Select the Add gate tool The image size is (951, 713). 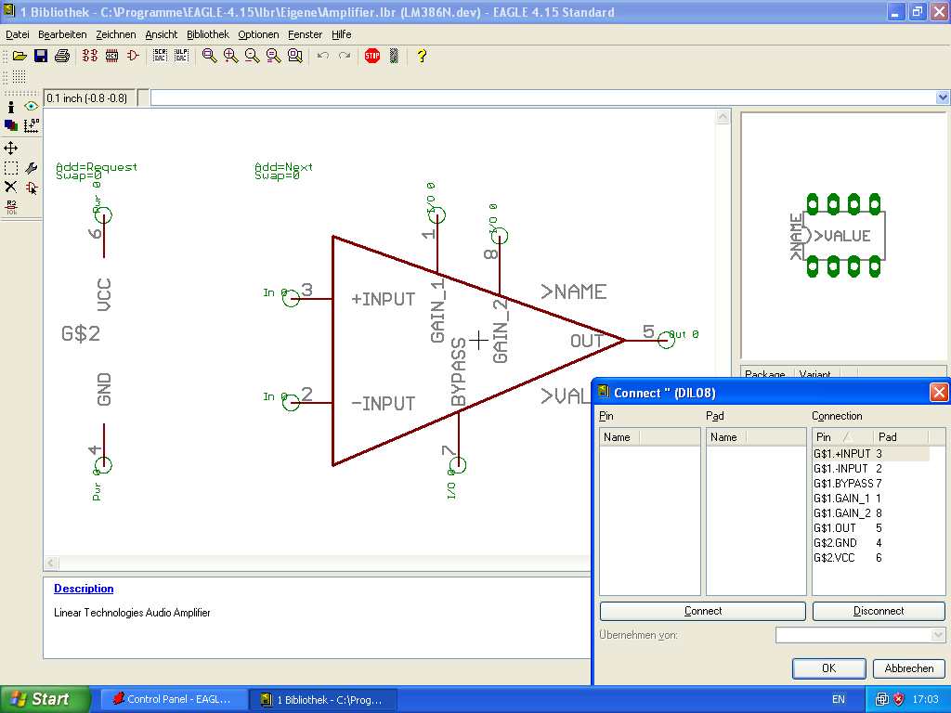click(31, 187)
